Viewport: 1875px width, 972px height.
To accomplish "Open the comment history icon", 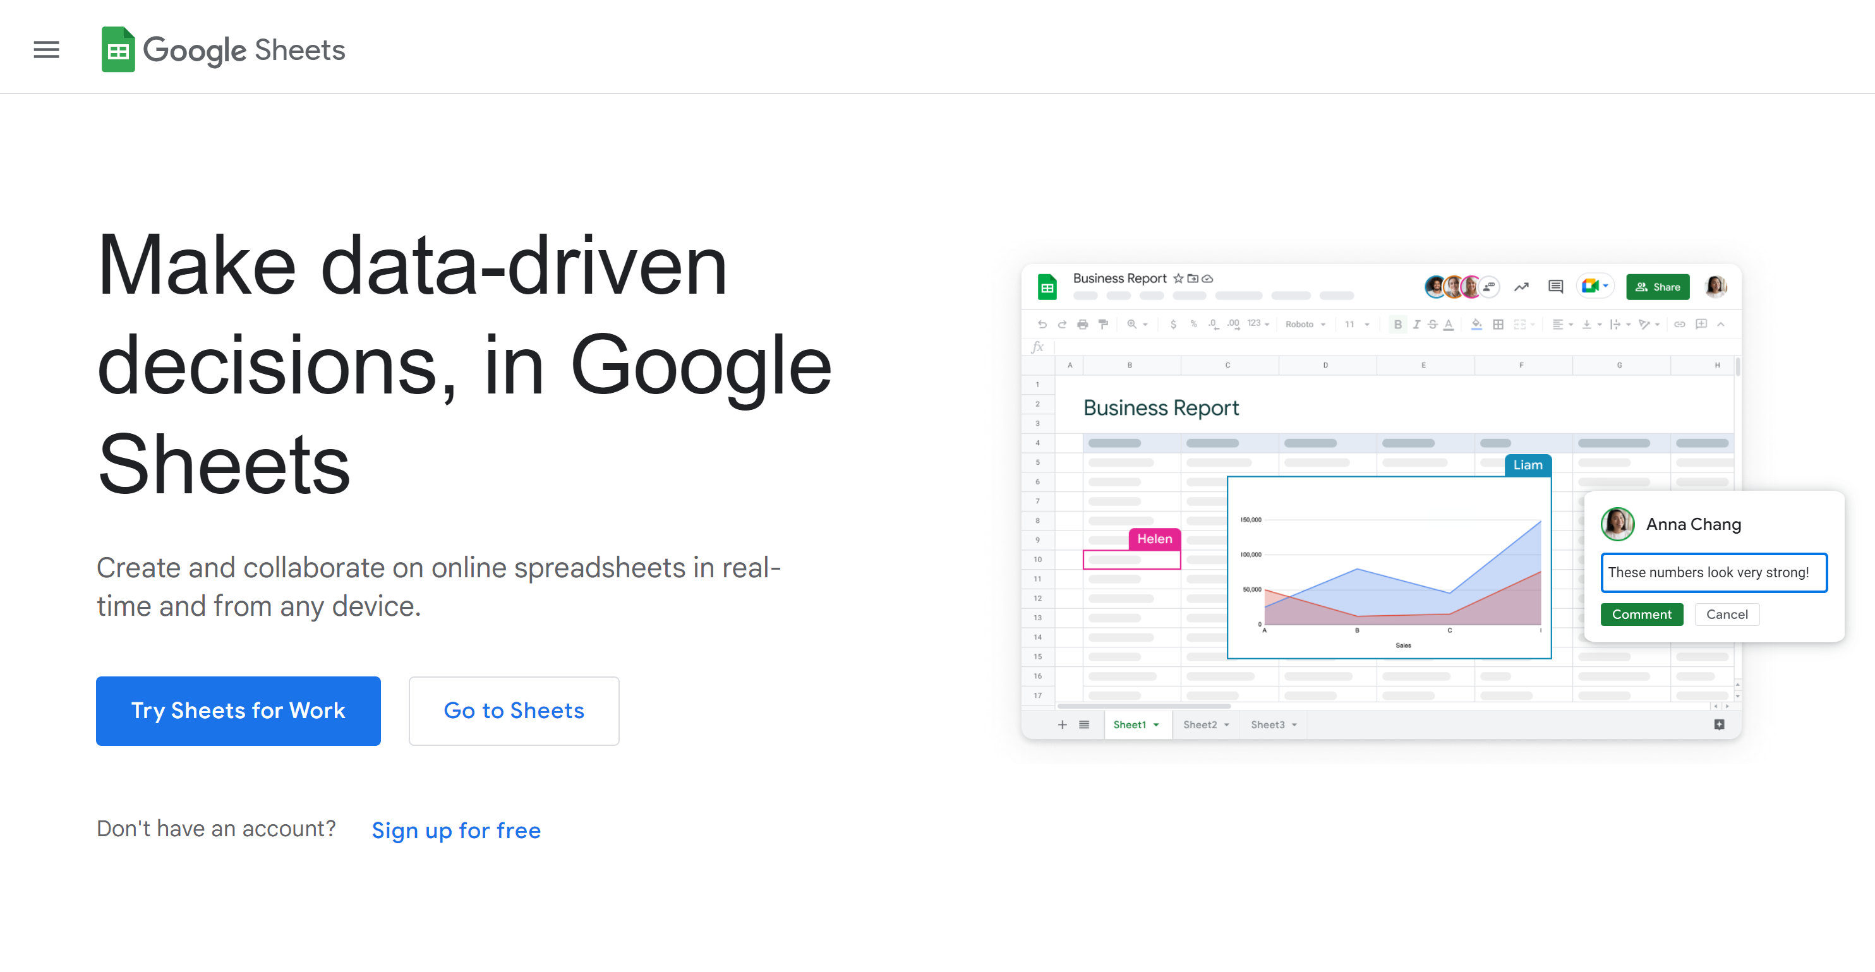I will tap(1555, 287).
